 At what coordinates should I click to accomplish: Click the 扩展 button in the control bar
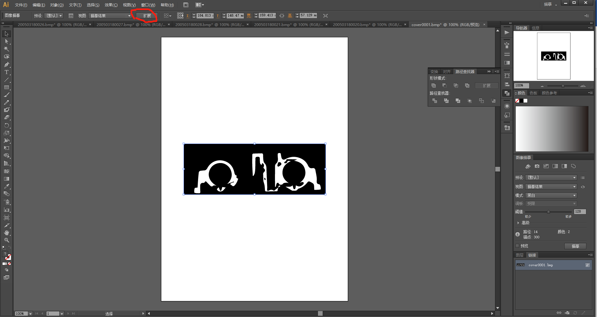coord(147,16)
